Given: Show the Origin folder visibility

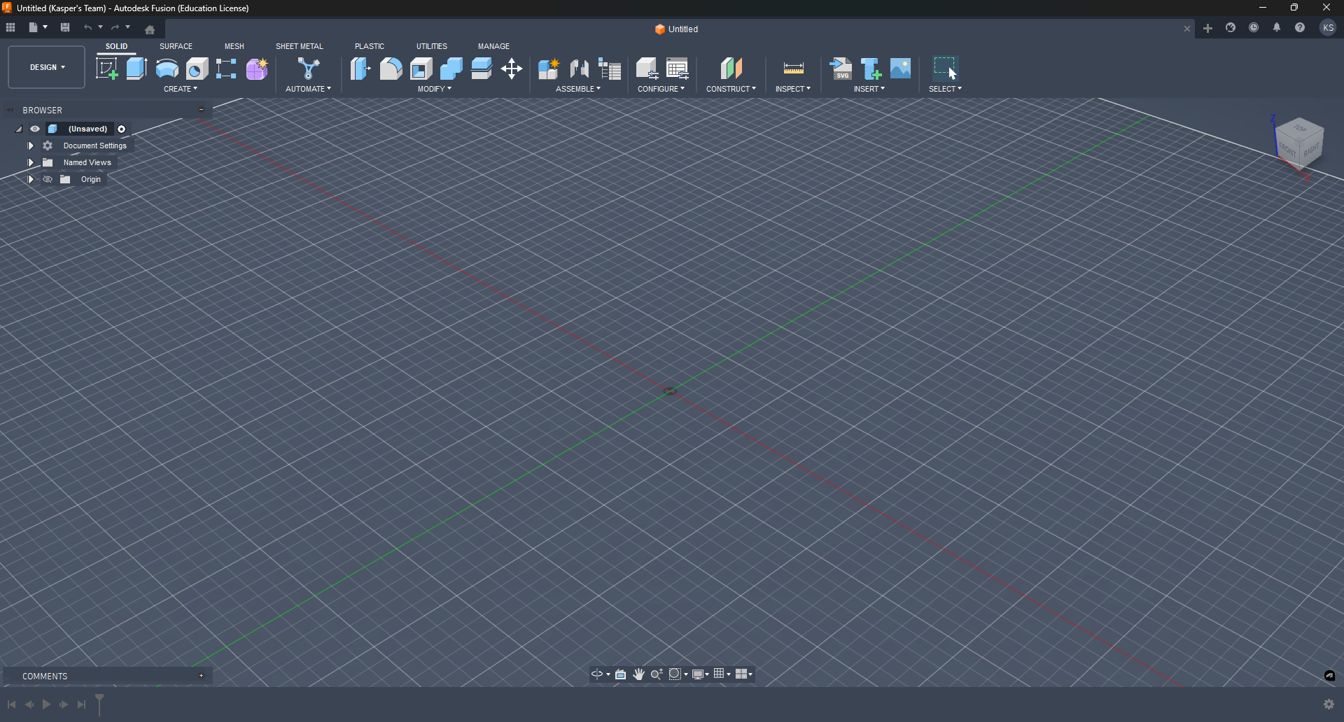Looking at the screenshot, I should coord(47,179).
